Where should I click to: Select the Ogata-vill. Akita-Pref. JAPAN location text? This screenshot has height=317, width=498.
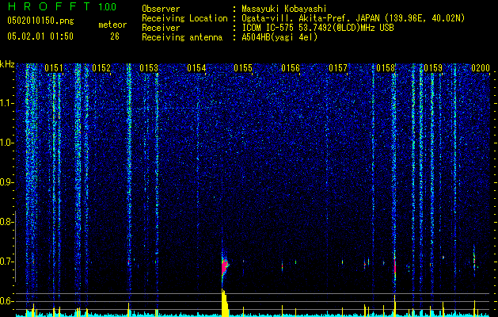click(353, 18)
